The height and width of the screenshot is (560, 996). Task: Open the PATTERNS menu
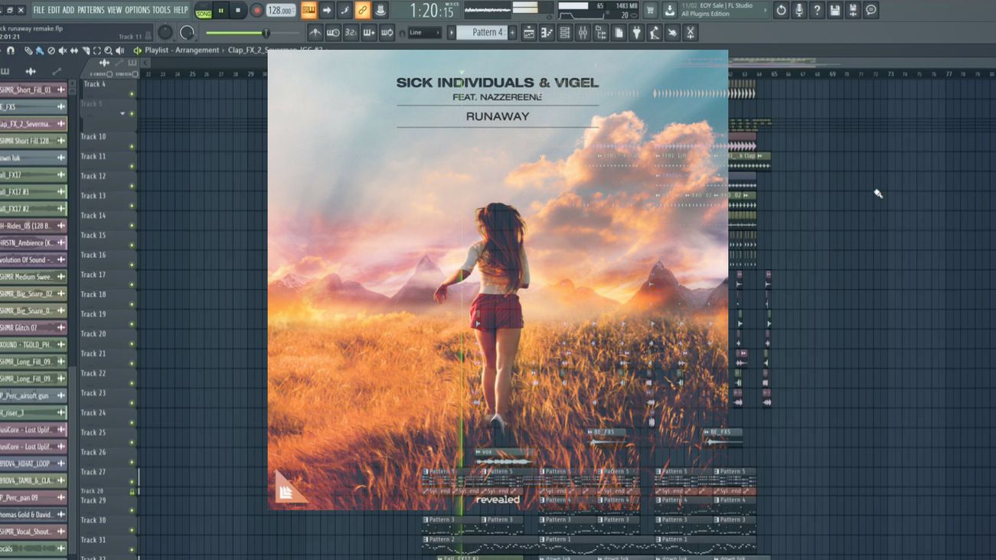90,10
